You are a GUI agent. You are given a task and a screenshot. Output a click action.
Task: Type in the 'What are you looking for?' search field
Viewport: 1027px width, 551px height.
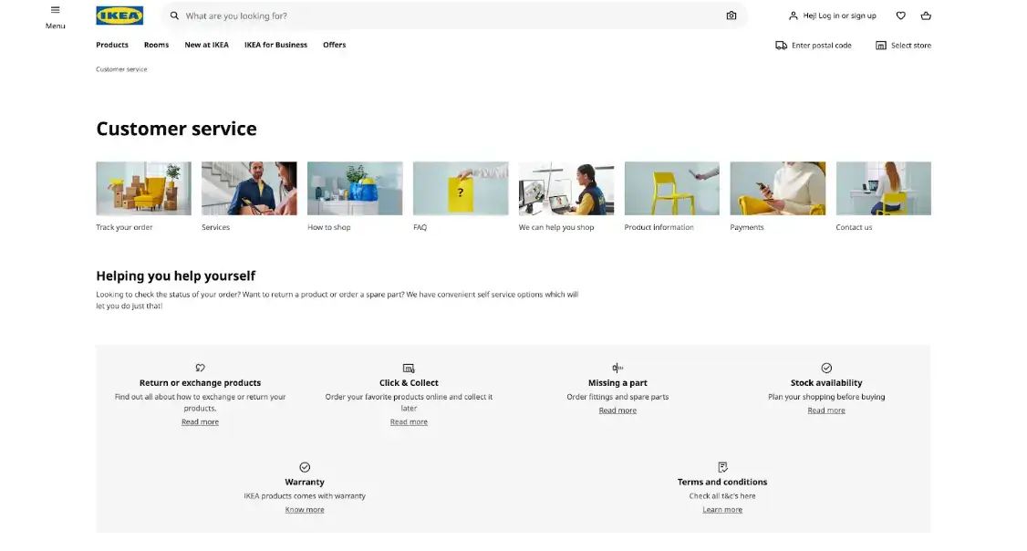point(447,16)
